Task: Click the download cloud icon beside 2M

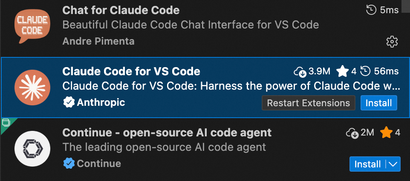Action: point(352,133)
